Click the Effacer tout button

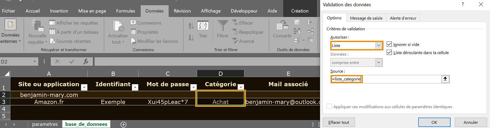(339, 122)
